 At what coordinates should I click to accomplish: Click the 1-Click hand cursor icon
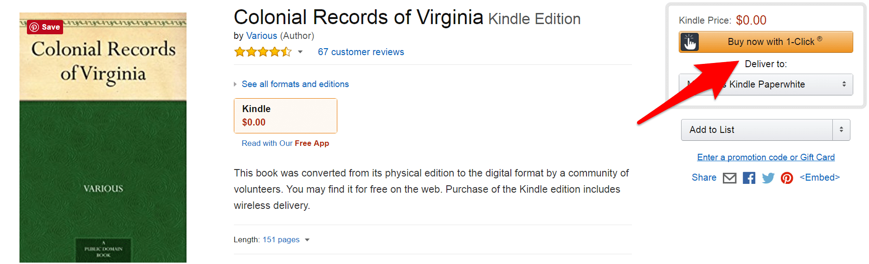pyautogui.click(x=689, y=42)
